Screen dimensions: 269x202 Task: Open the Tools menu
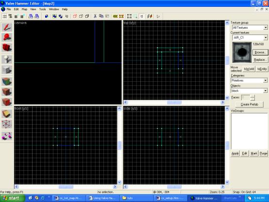(42, 9)
